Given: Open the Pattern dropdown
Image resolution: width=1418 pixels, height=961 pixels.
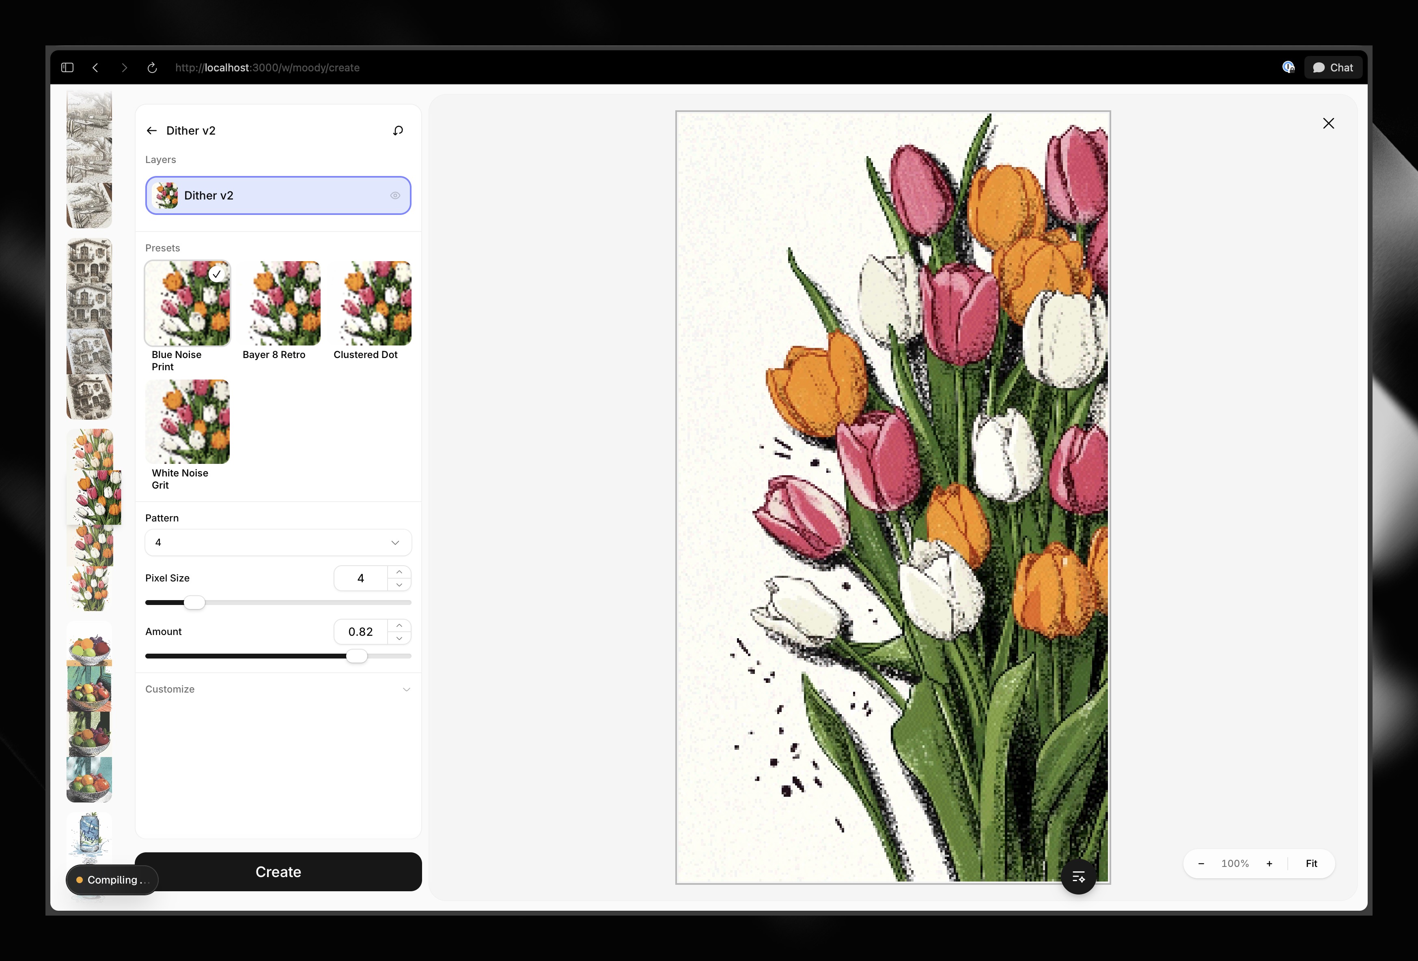Looking at the screenshot, I should click(278, 543).
